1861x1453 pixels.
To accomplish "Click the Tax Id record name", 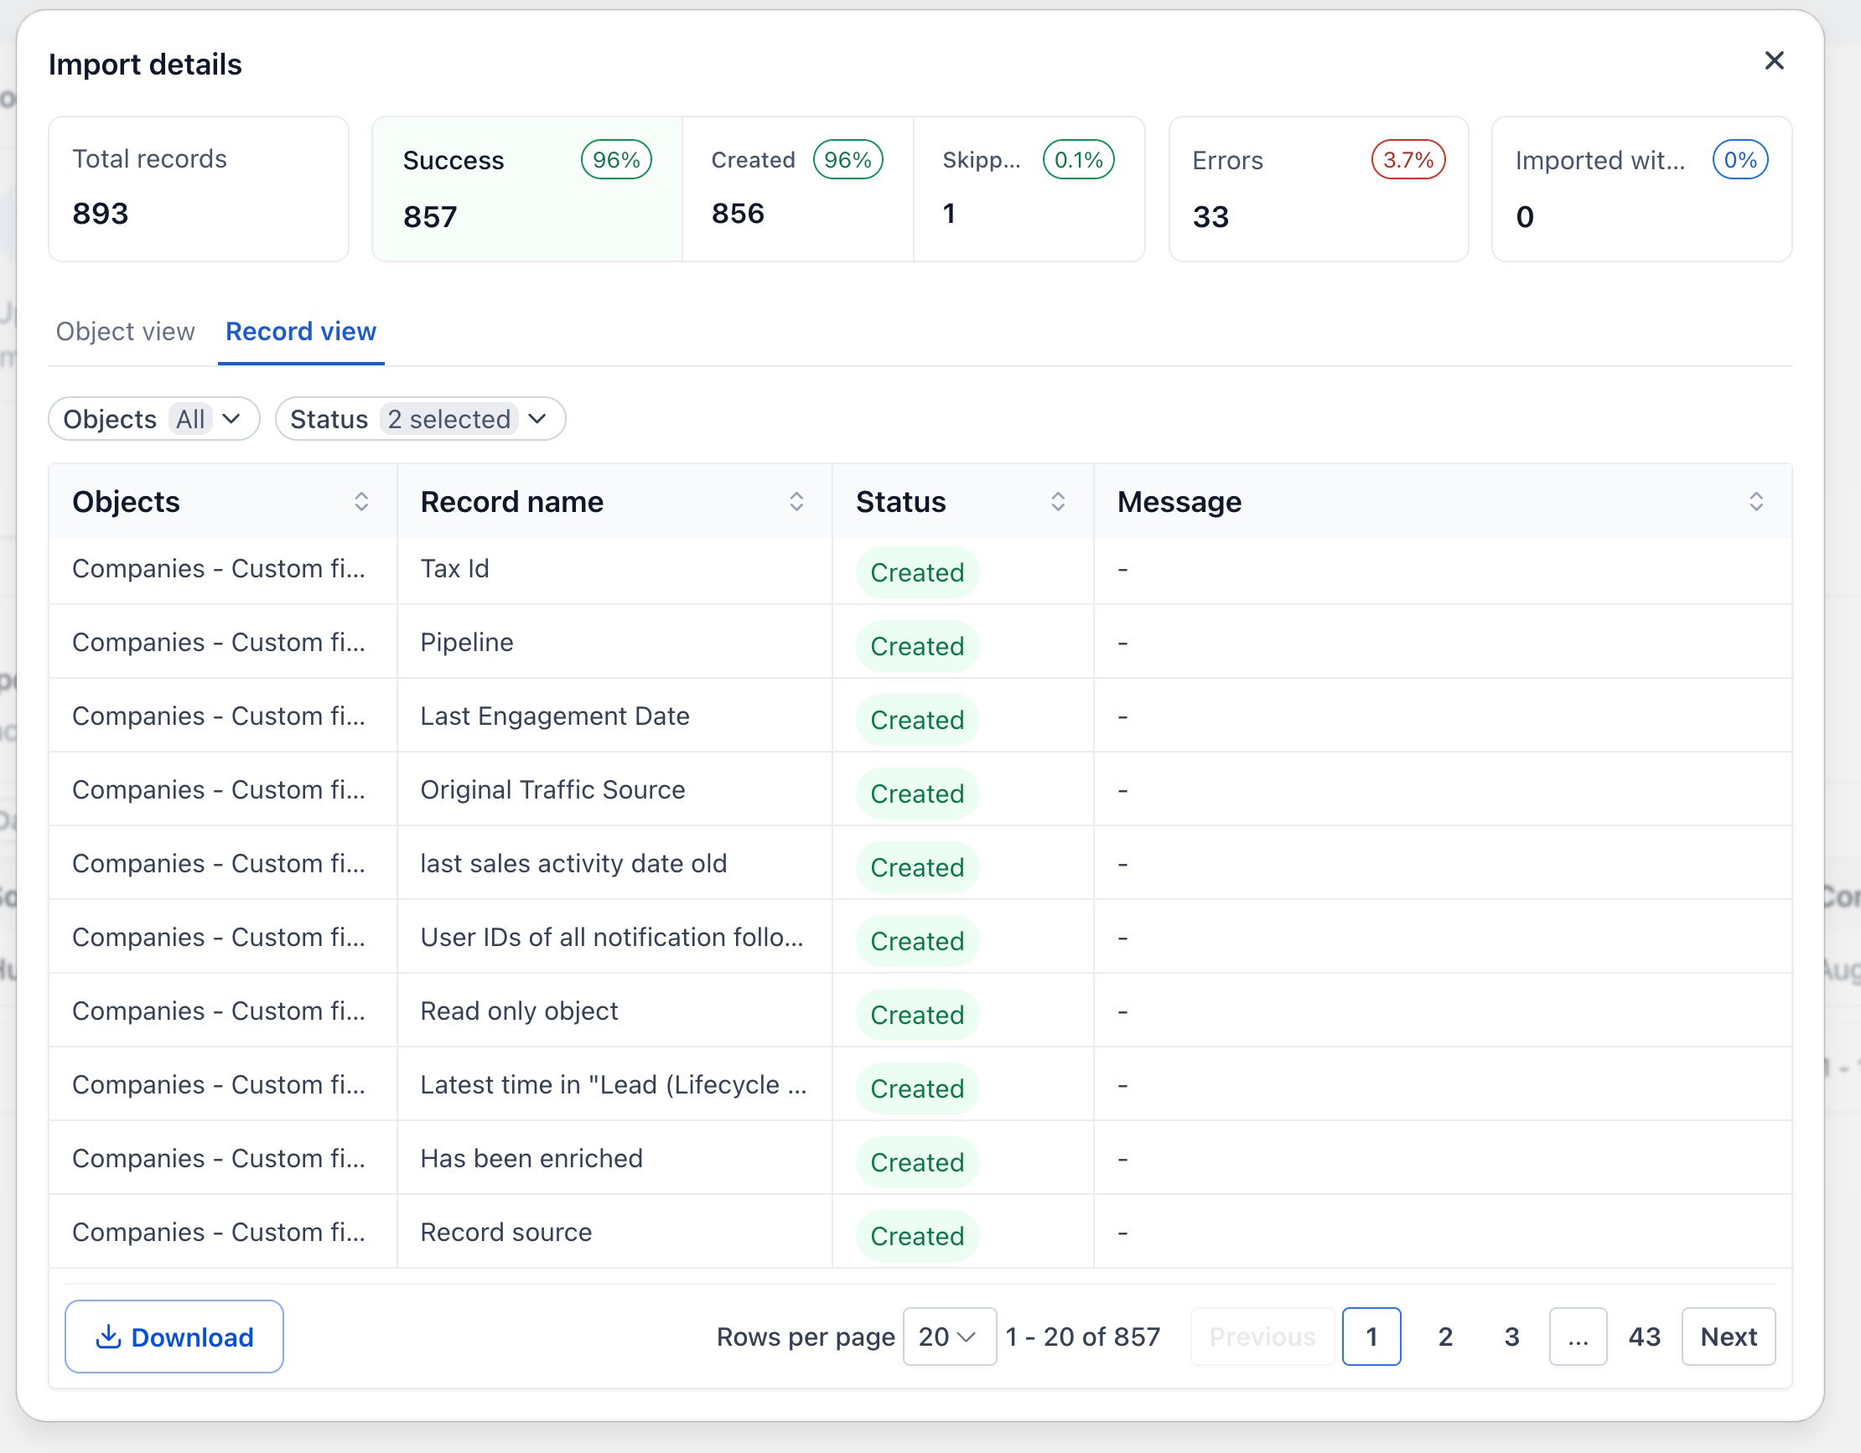I will (454, 569).
